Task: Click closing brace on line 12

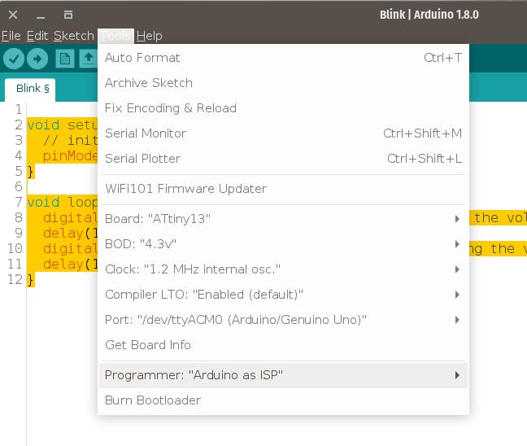Action: [31, 280]
